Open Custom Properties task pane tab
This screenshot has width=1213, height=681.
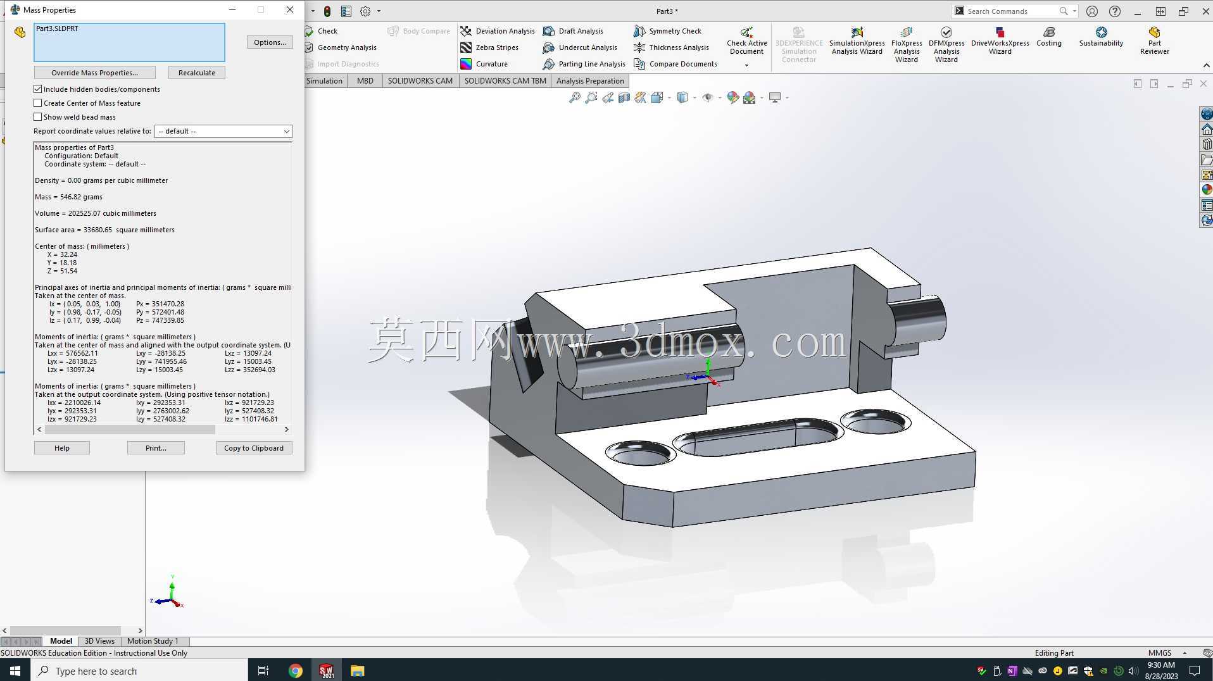coord(1207,205)
